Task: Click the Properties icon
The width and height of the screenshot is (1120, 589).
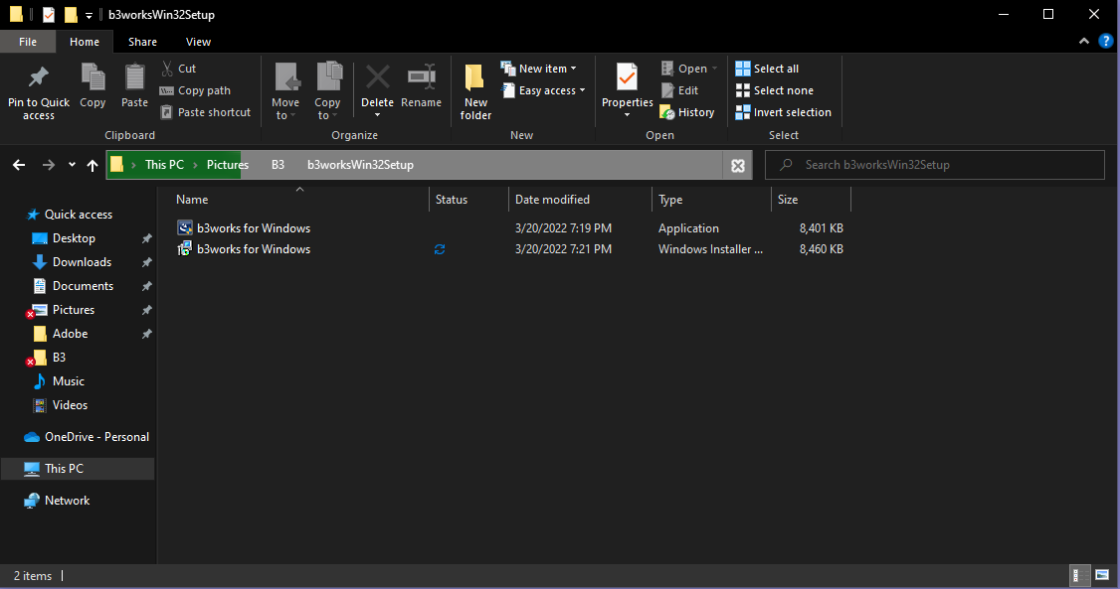Action: [628, 78]
